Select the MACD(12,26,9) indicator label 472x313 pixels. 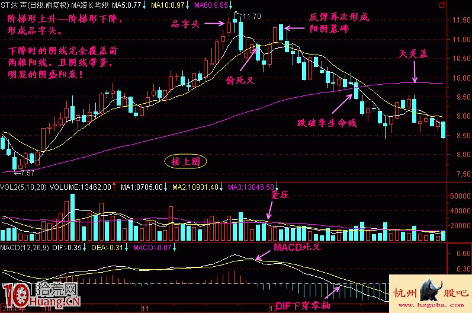coord(24,248)
